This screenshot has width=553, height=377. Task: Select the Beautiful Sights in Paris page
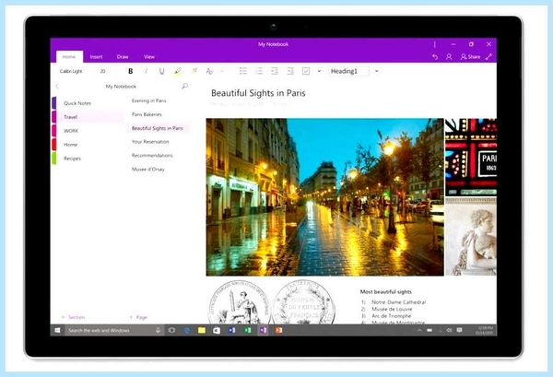158,128
